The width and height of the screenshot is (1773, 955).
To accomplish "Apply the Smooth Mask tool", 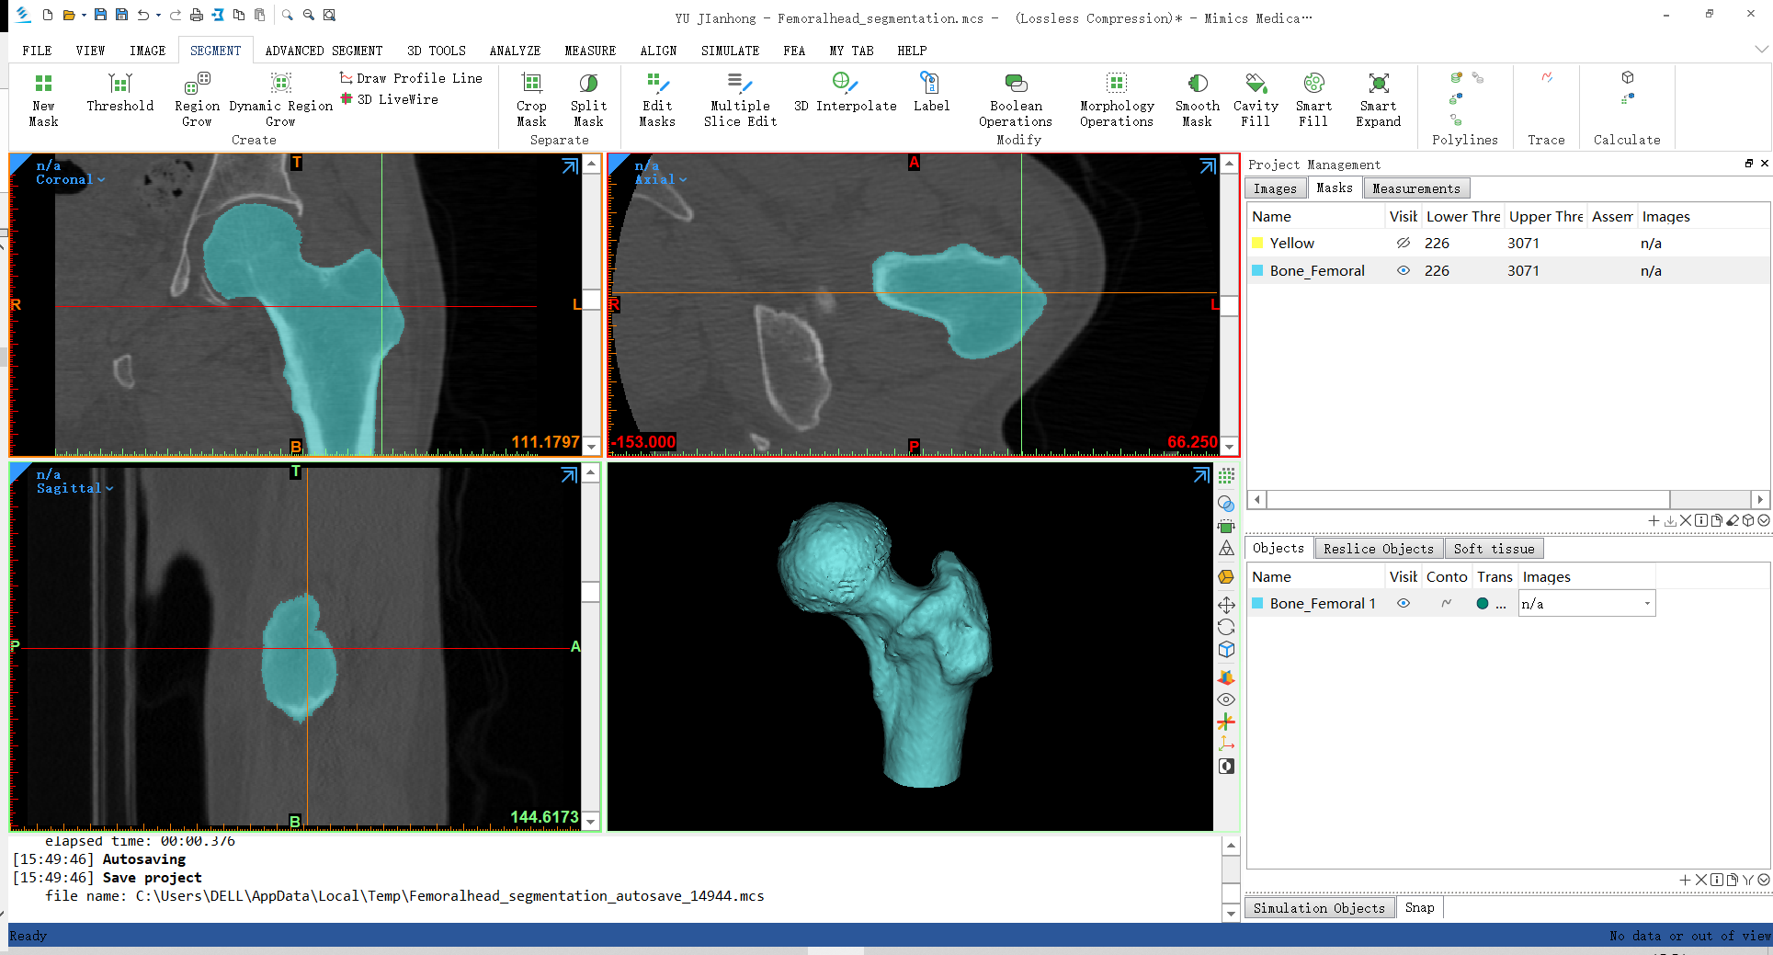I will pyautogui.click(x=1197, y=99).
